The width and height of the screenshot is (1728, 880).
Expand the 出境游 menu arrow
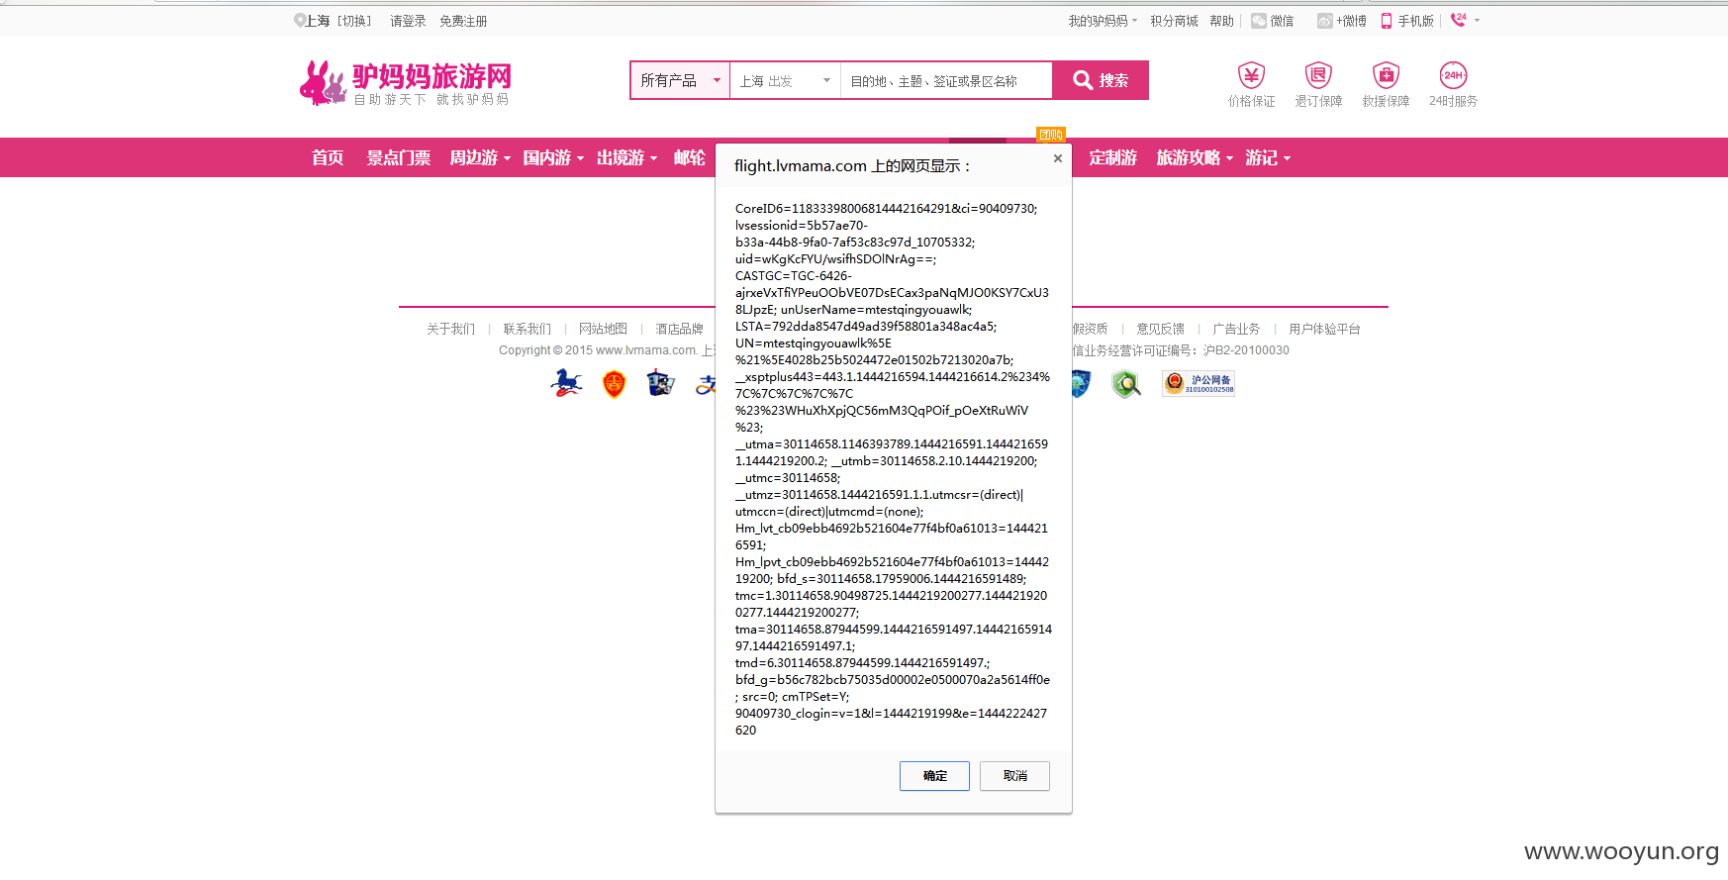pos(653,158)
